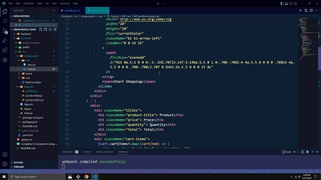
Task: Open Explorer views and more actions ellipsis
Action: click(x=54, y=10)
